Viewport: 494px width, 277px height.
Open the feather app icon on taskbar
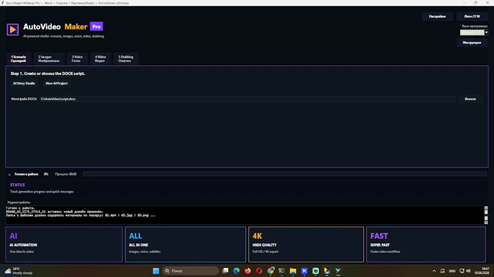338,271
